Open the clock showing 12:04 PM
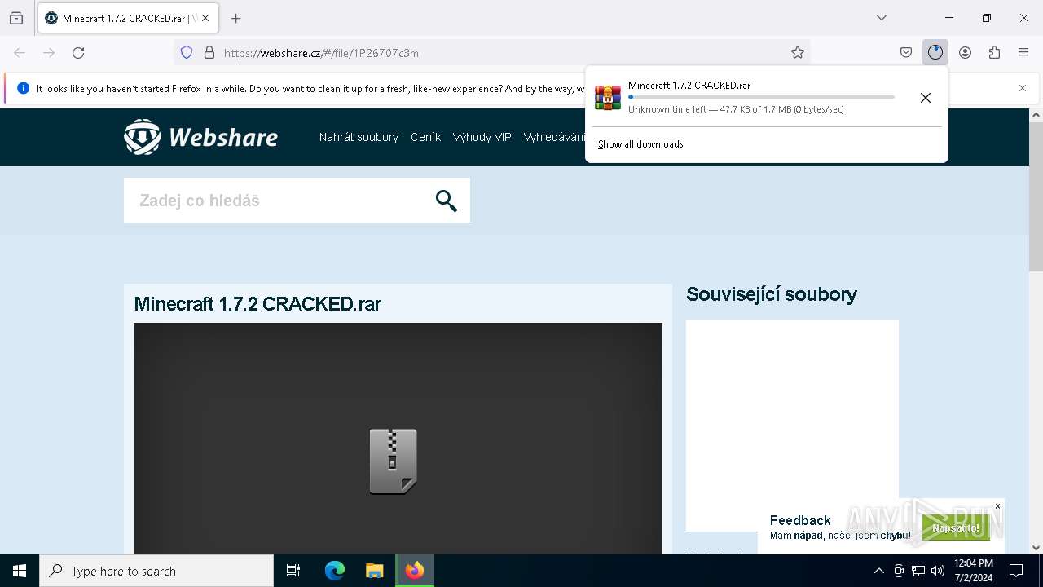Viewport: 1043px width, 587px height. click(973, 571)
